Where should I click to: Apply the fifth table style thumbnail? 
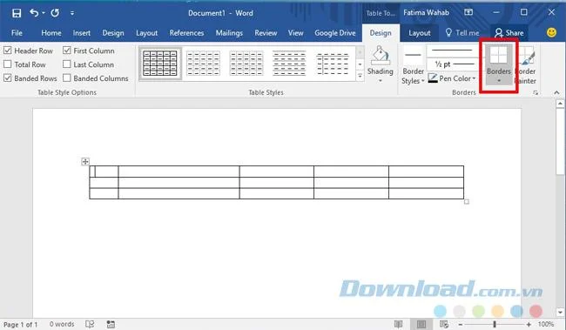click(x=333, y=64)
